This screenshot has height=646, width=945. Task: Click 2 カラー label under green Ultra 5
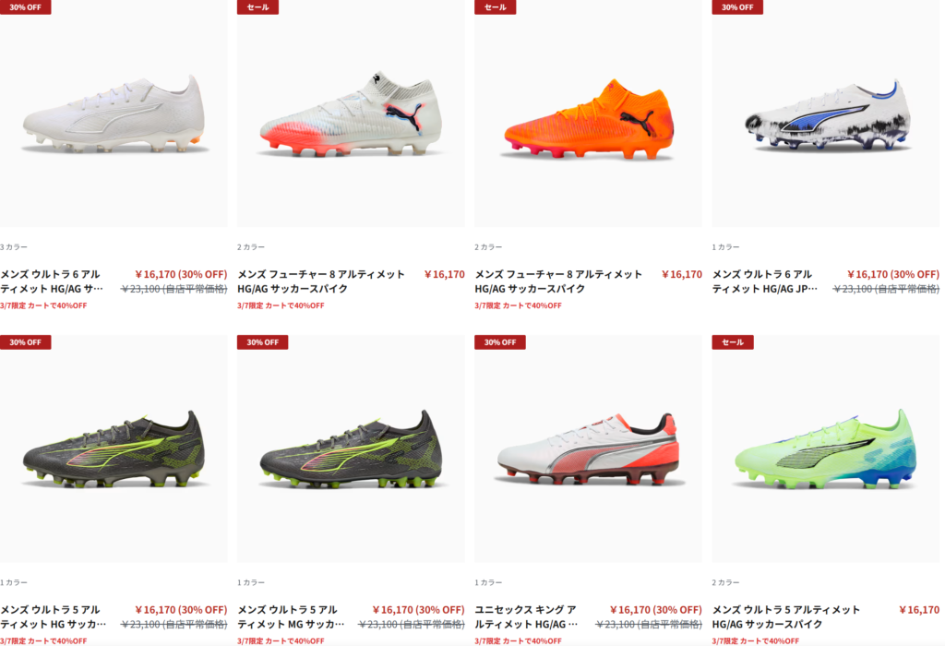[x=725, y=582]
